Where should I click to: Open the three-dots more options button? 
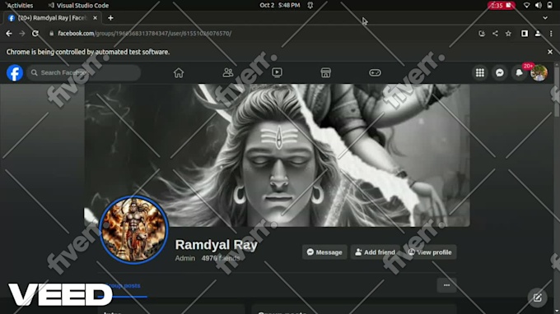[446, 285]
